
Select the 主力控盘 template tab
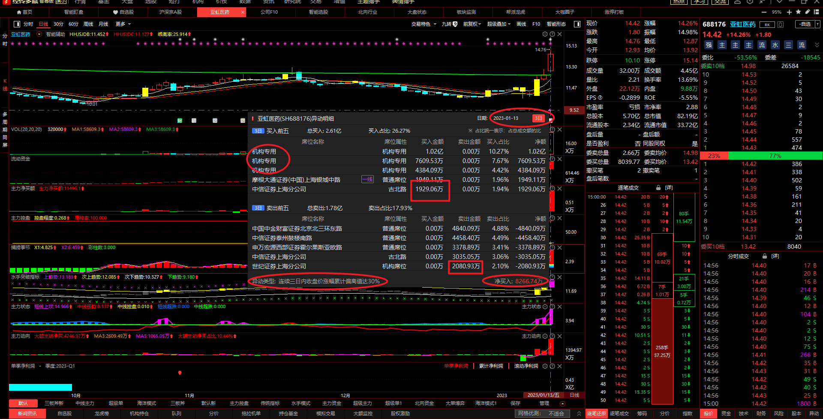[x=239, y=403]
